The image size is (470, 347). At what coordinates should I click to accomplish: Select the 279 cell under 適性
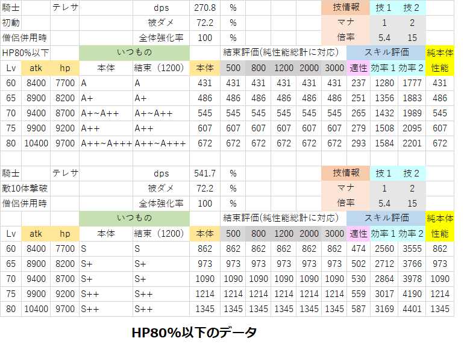358,128
